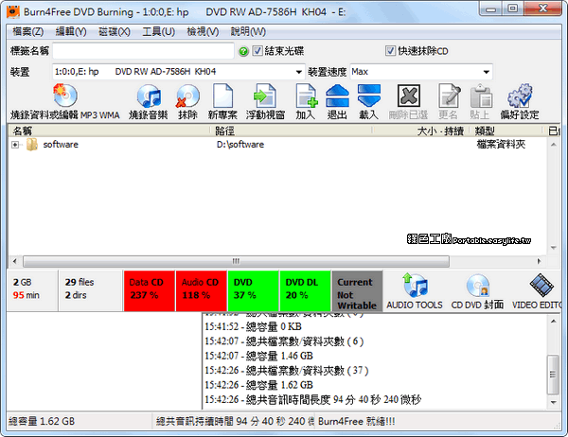
Task: Open the floating window icon
Action: pyautogui.click(x=265, y=96)
